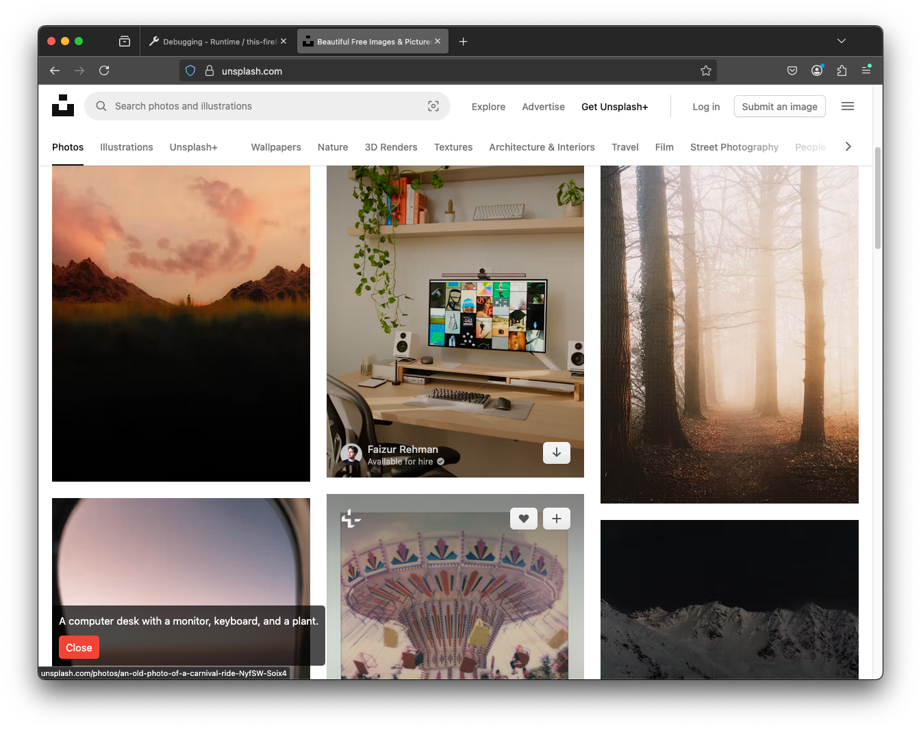Viewport: 921px width, 730px height.
Task: Open the Film category
Action: tap(664, 147)
